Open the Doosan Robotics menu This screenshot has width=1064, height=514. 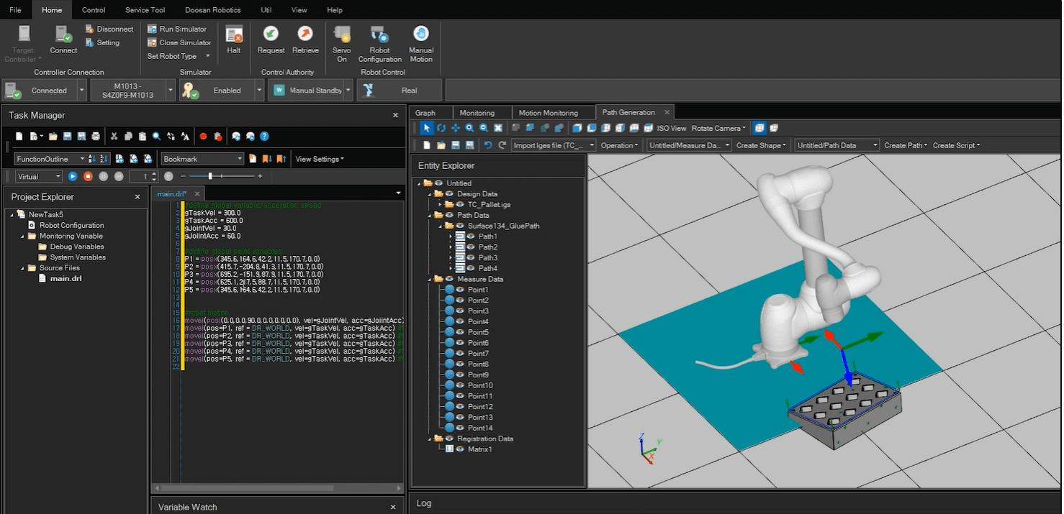point(212,10)
